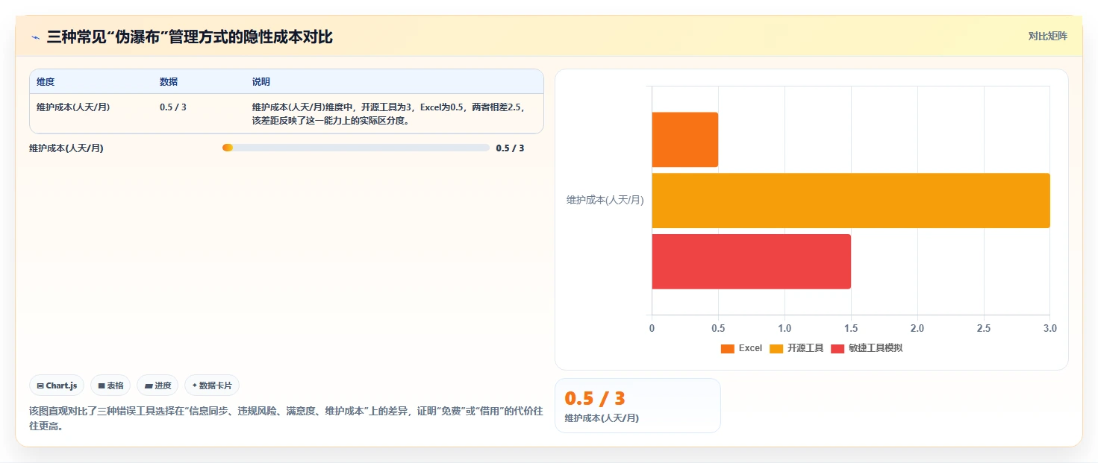Image resolution: width=1098 pixels, height=463 pixels.
Task: Click the yellow 开源工具 bar in chart
Action: click(x=851, y=201)
